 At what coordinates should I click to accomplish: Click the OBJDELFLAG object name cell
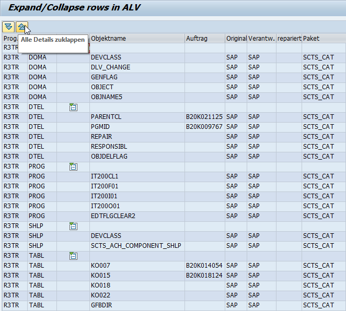[x=137, y=157]
